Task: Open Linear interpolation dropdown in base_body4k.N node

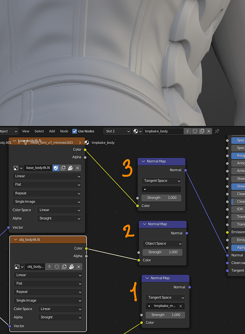Action: pos(47,176)
